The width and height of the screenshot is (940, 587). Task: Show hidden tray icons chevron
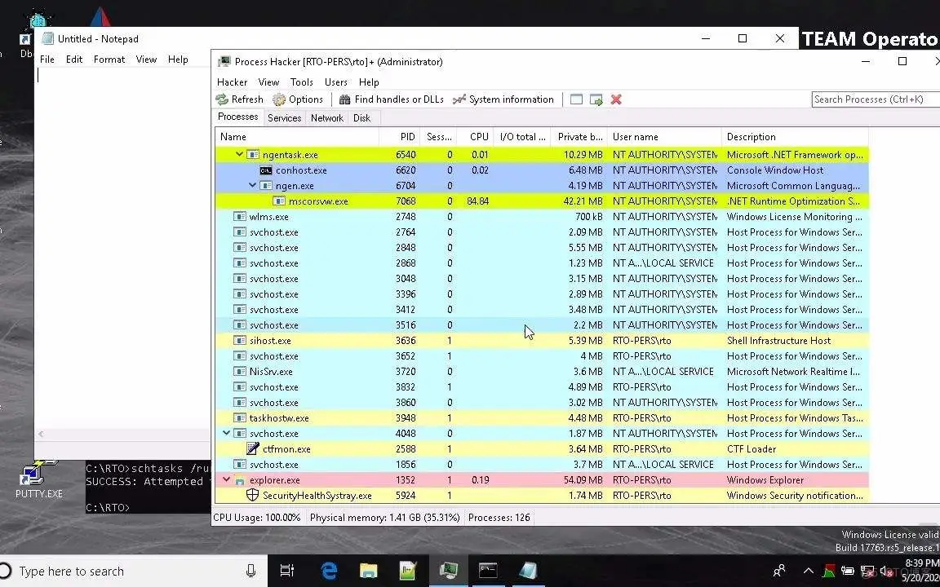(x=808, y=571)
